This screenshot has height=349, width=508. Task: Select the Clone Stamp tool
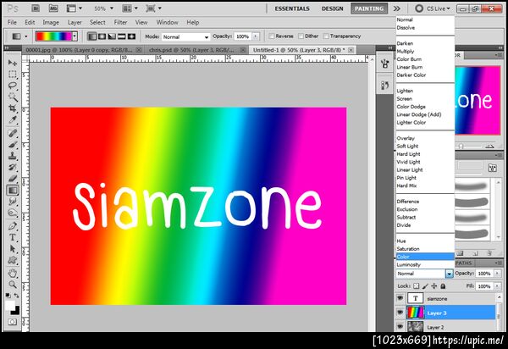[13, 156]
